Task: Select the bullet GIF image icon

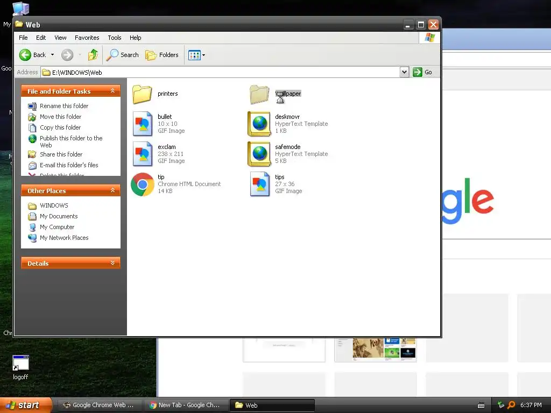Action: 142,124
